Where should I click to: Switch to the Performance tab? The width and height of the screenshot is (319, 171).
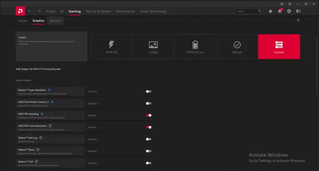tap(125, 11)
